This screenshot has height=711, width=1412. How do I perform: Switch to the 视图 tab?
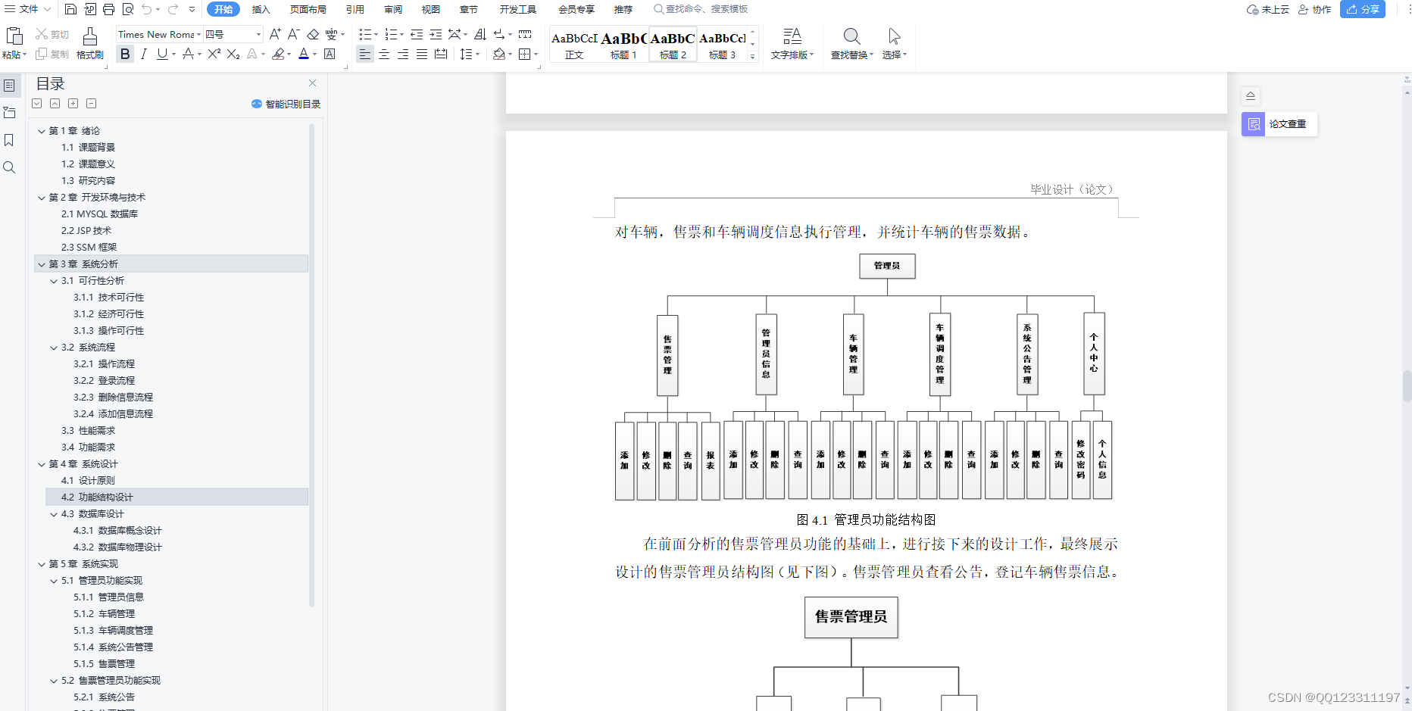(x=431, y=9)
